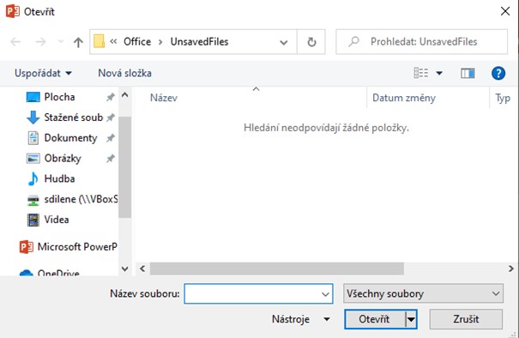Open Obrázky folder in sidebar
Screen dimensions: 519x338
coord(63,159)
